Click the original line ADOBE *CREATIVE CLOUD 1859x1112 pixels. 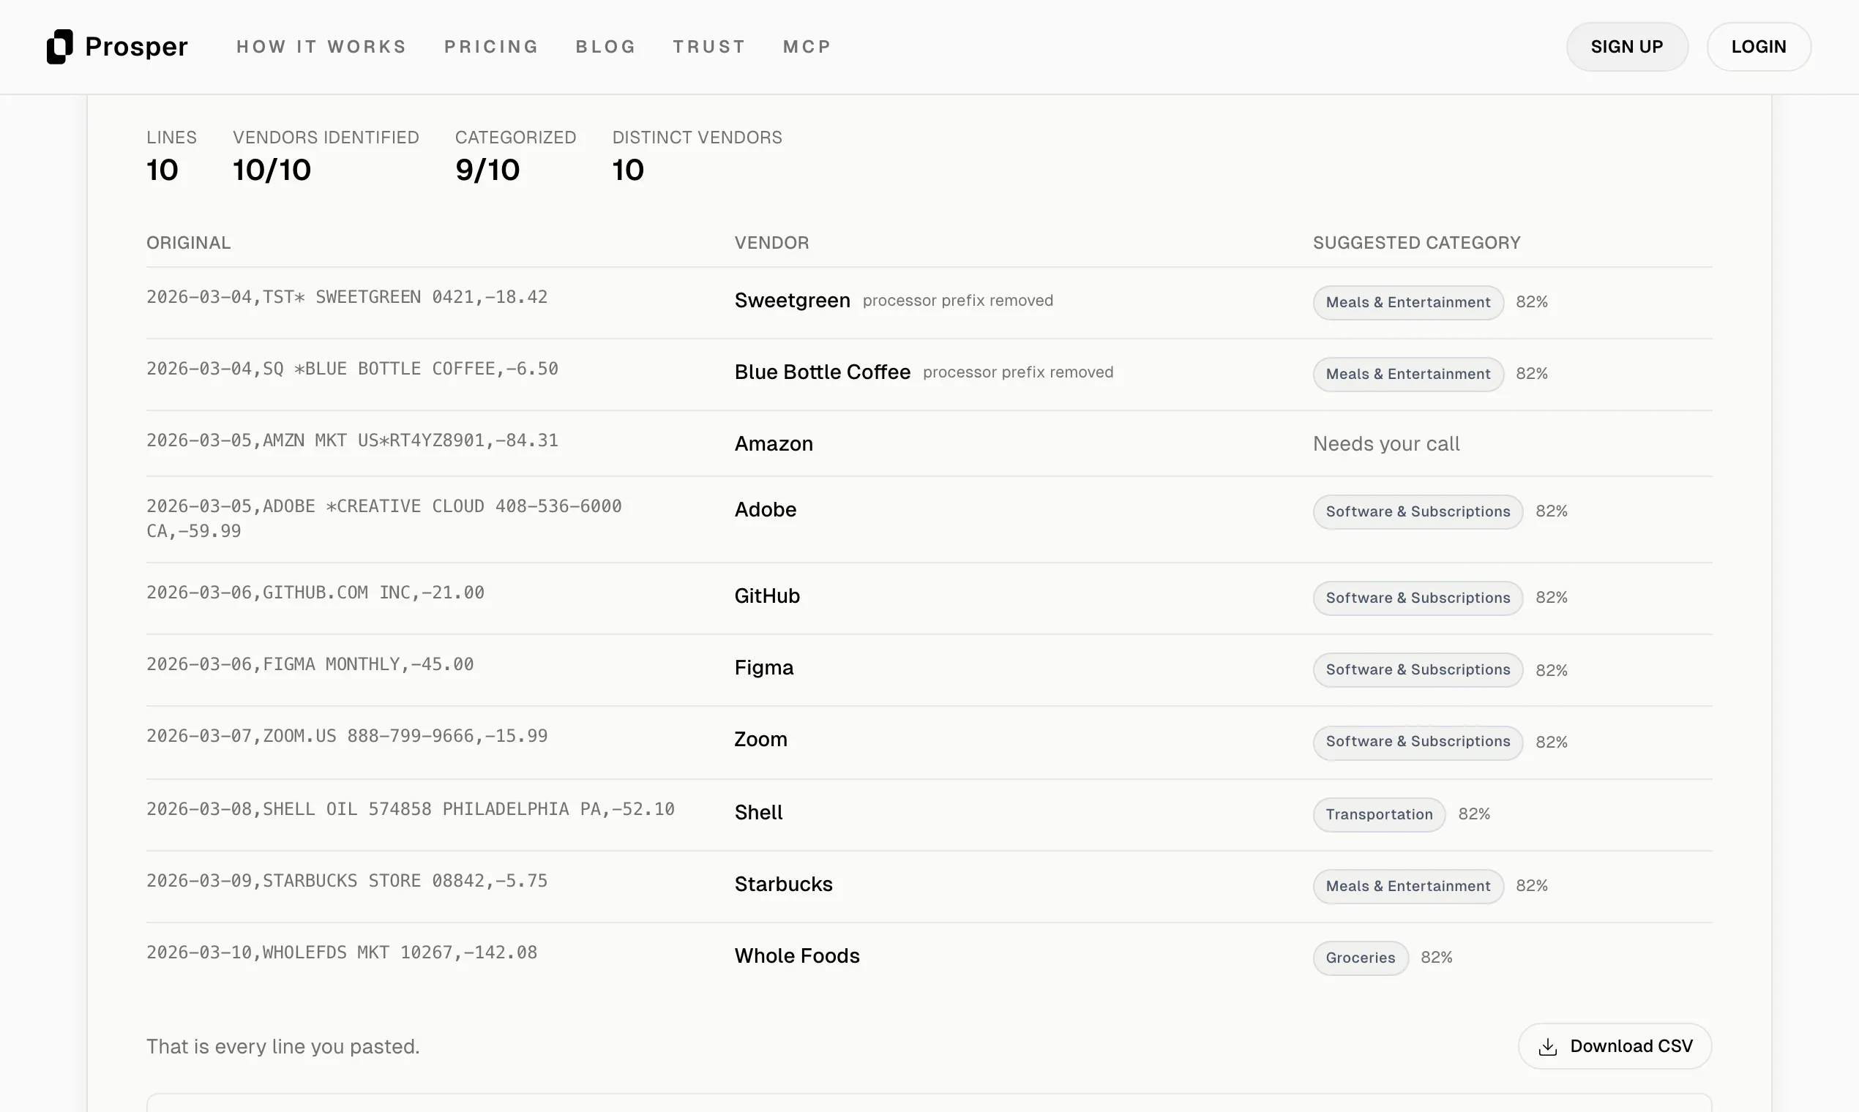coord(384,519)
